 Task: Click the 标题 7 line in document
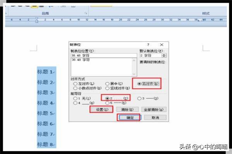(46, 134)
